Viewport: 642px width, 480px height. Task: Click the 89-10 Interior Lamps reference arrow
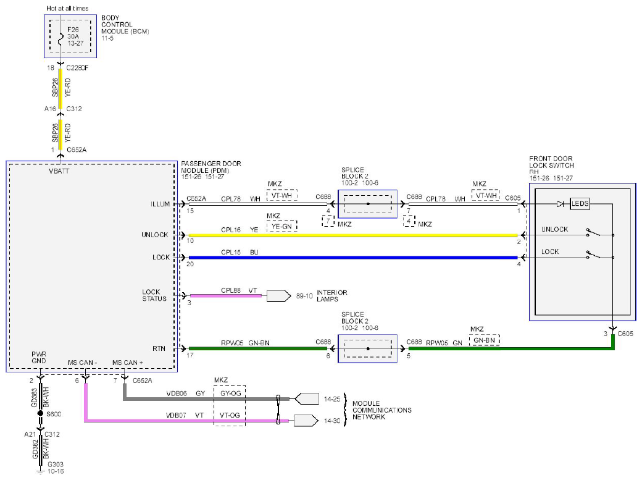tap(279, 296)
